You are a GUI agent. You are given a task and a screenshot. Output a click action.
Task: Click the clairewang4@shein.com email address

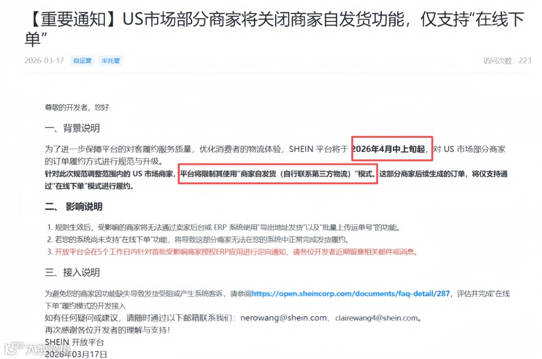tap(376, 318)
